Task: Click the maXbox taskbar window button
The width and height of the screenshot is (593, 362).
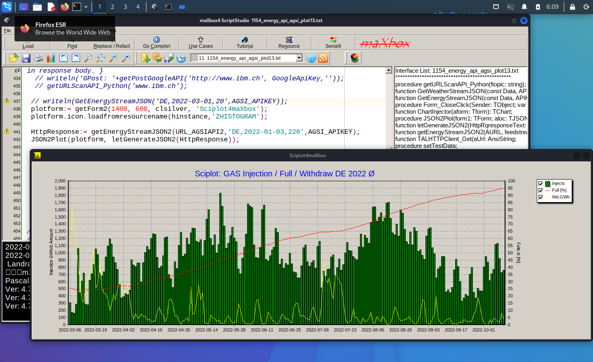Action: pyautogui.click(x=155, y=7)
